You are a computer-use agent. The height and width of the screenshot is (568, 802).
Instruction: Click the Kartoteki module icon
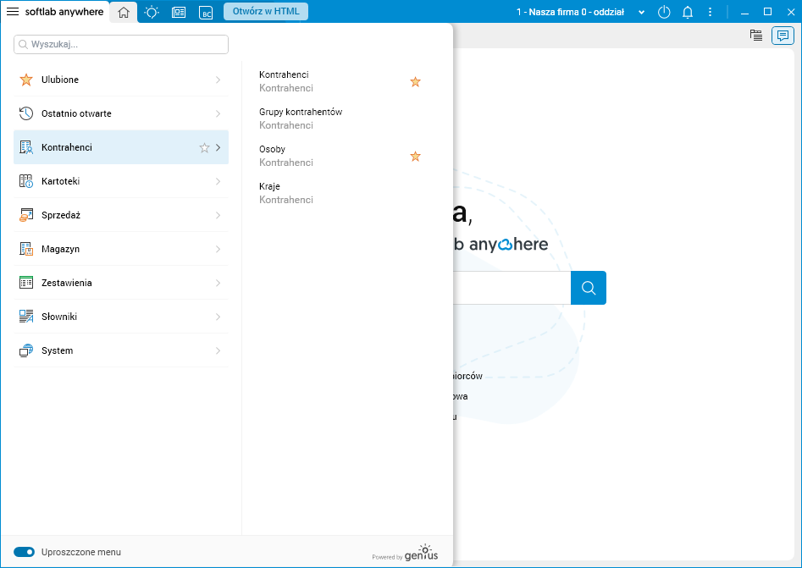[26, 181]
